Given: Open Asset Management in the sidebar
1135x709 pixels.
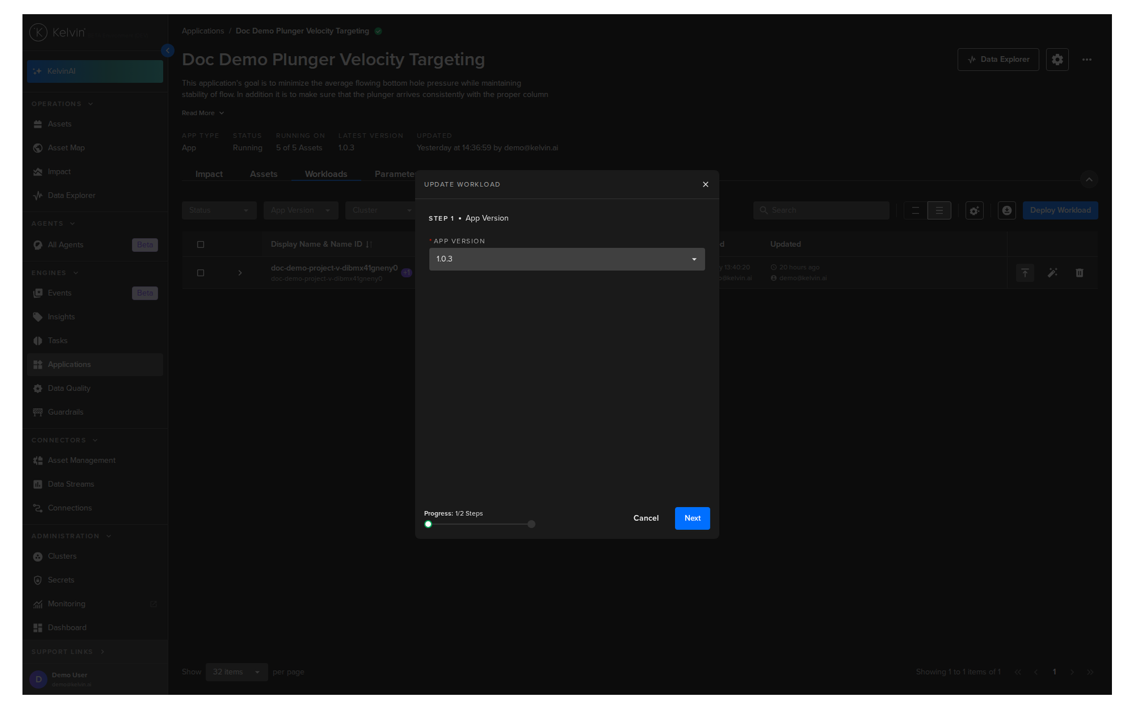Looking at the screenshot, I should coord(95,460).
